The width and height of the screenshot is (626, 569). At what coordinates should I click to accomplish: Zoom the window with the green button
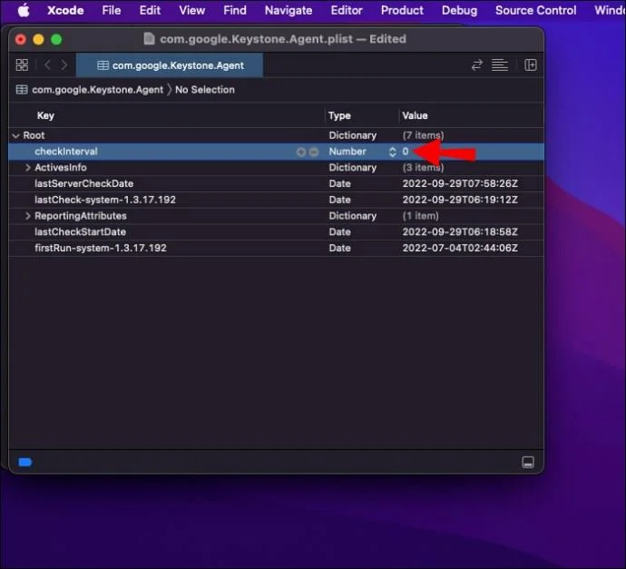[56, 39]
